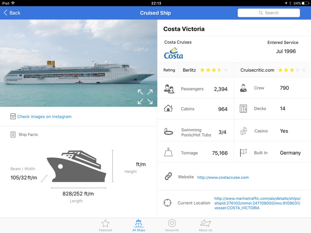
Task: Select the 790 crew value
Action: tap(284, 88)
